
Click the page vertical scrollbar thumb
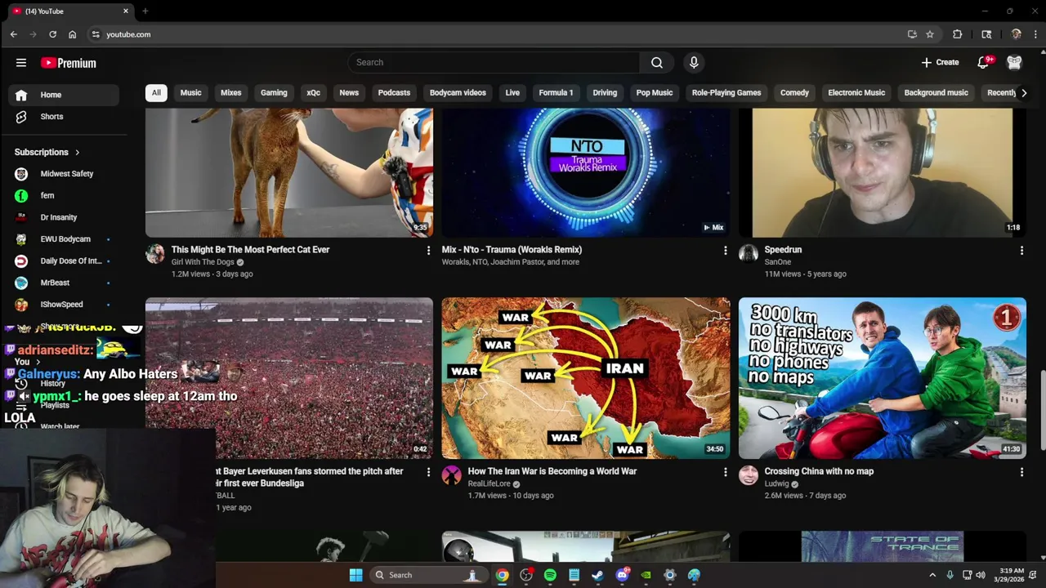point(1042,410)
